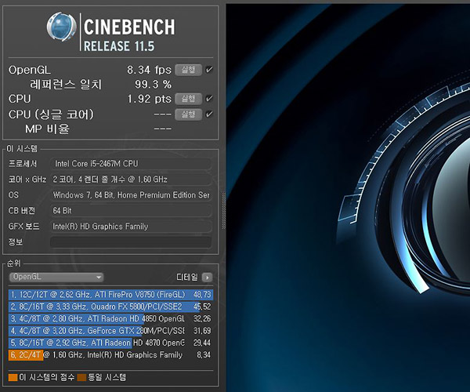Toggle the CPU single core checkbox
470x392 pixels.
[209, 114]
